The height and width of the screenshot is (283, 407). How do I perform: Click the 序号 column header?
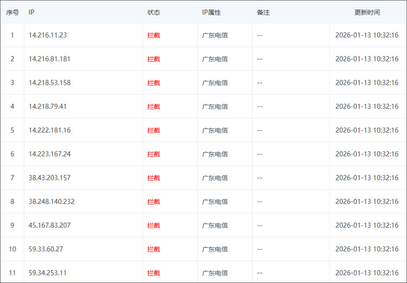pyautogui.click(x=12, y=12)
